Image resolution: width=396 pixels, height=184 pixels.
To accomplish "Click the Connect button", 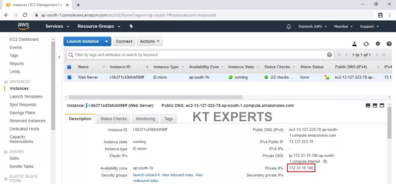I will click(x=124, y=41).
